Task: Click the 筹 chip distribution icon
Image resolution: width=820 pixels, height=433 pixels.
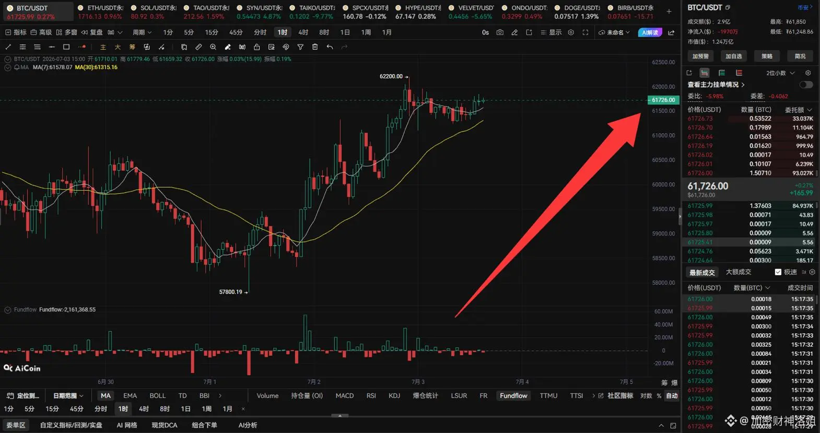Action: click(132, 47)
